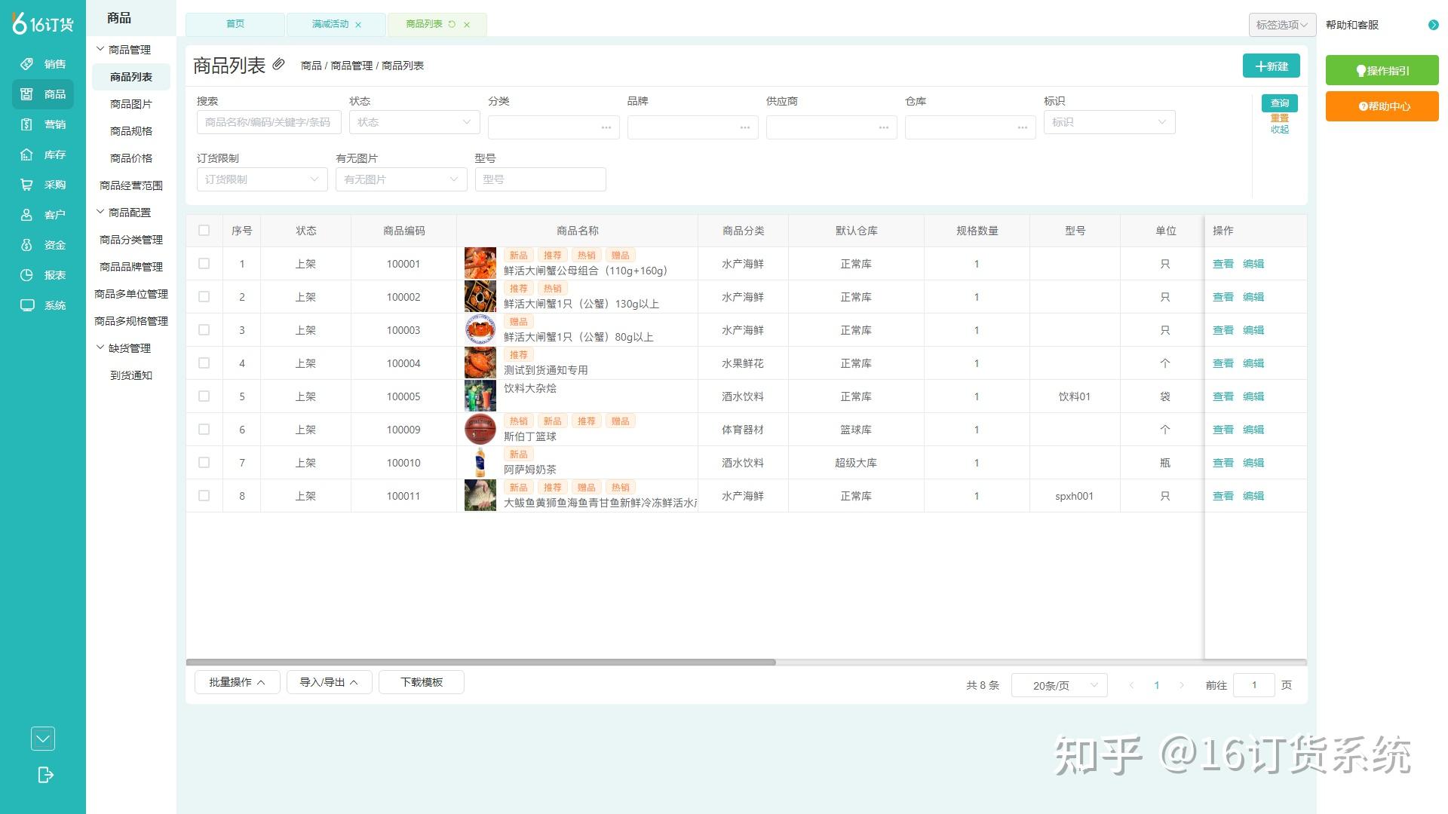
Task: Open the 系统 system module in sidebar
Action: (x=43, y=305)
